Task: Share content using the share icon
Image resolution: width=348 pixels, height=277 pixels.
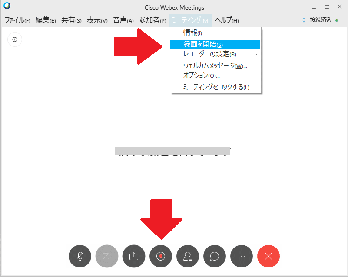Action: [134, 256]
